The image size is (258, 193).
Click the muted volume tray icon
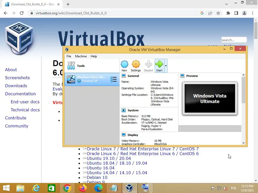point(225,188)
